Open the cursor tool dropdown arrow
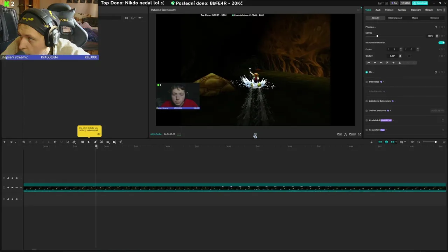The image size is (448, 252). point(15,142)
